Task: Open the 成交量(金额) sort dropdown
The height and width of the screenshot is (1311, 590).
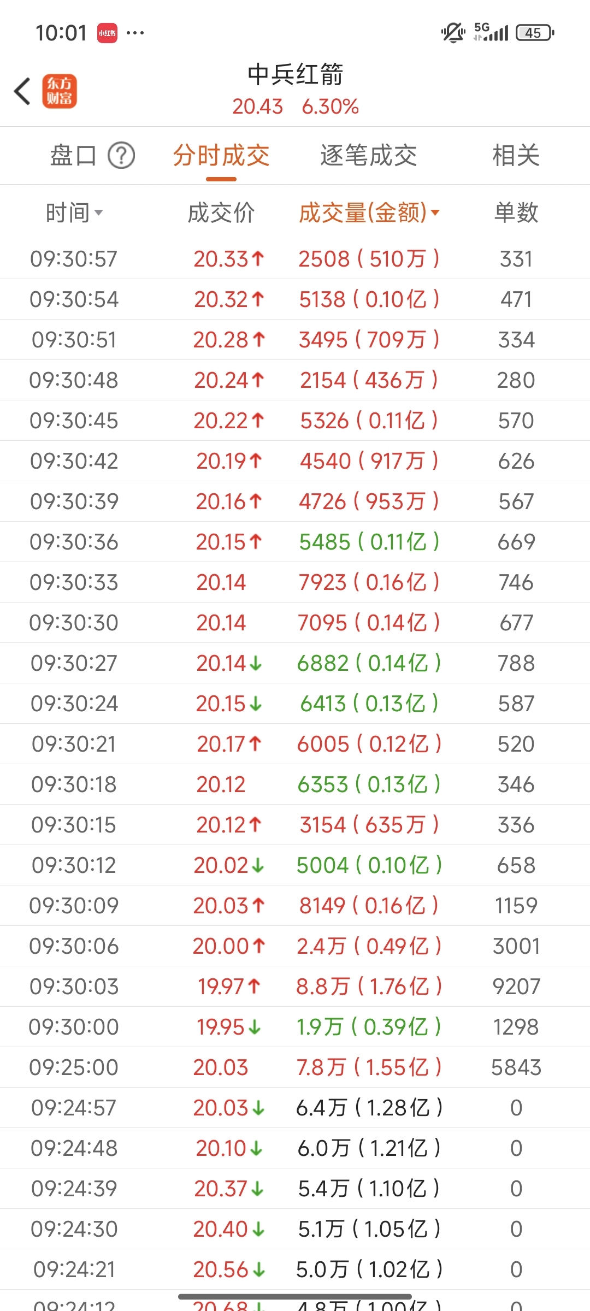Action: point(369,212)
